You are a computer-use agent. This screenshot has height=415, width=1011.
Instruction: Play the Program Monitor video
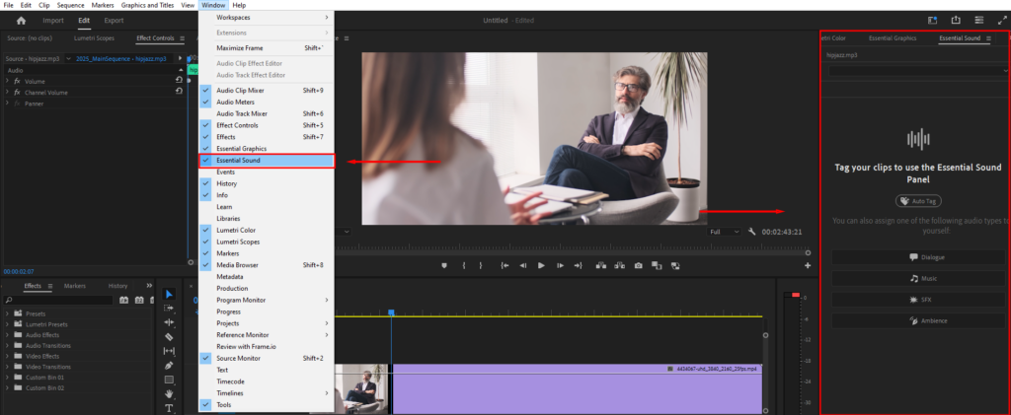(542, 265)
